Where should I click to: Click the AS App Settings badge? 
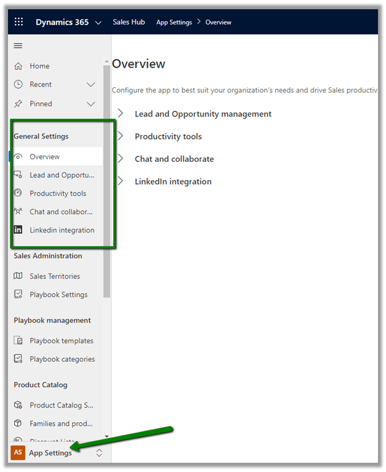(18, 453)
